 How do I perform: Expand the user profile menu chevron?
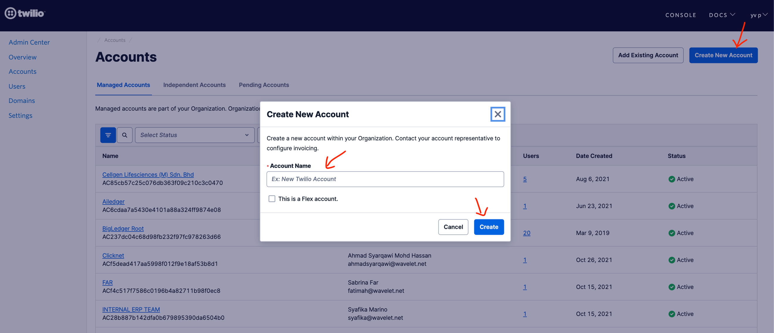click(x=765, y=14)
